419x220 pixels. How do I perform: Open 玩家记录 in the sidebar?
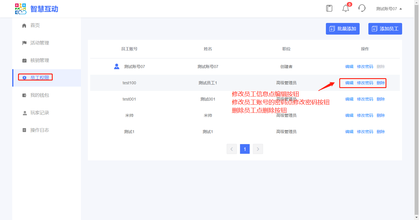click(40, 113)
